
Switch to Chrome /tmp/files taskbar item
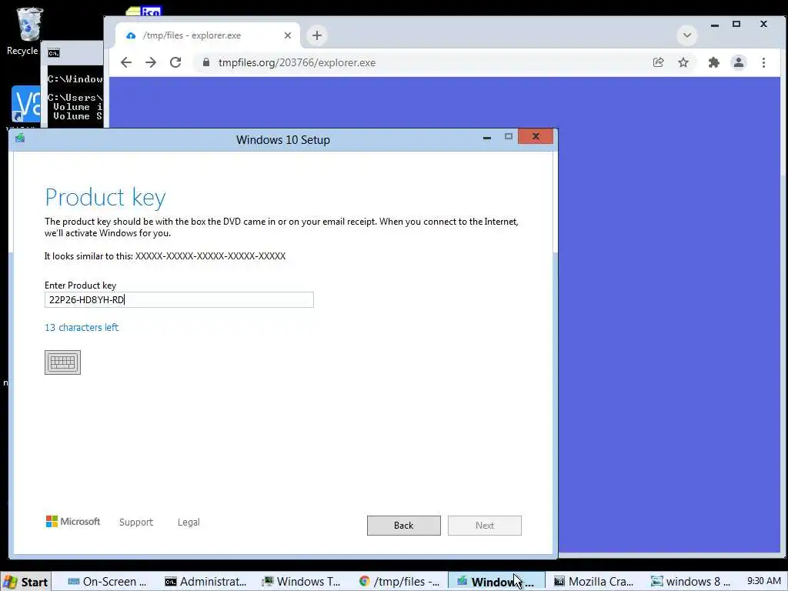399,582
